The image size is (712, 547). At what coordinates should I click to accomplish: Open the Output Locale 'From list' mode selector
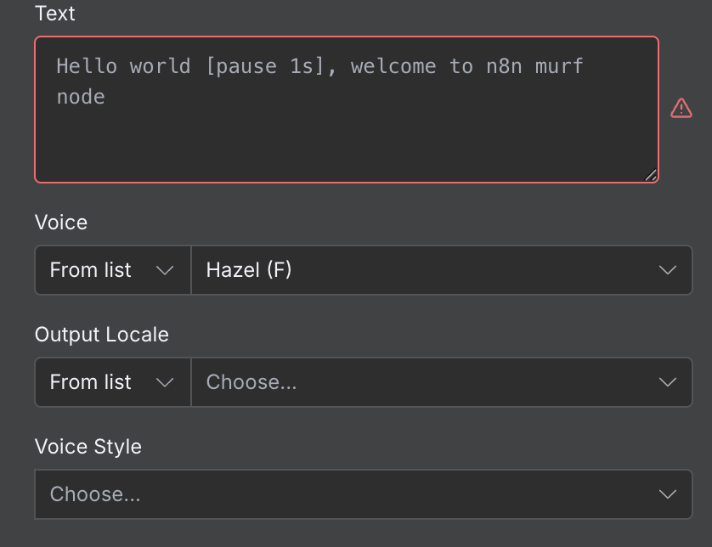click(x=110, y=382)
